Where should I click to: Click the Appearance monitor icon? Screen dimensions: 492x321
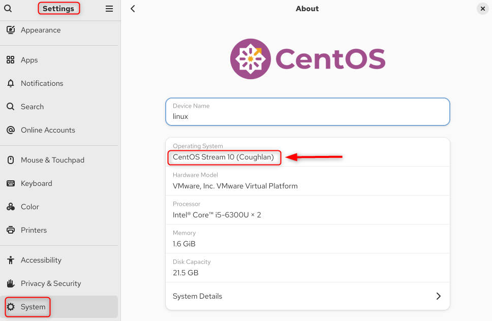point(10,30)
